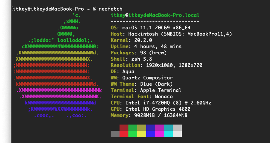Viewport: 270px width, 143px height.
Task: Select the CPU line Intel i7-4720HQ
Action: (x=161, y=103)
